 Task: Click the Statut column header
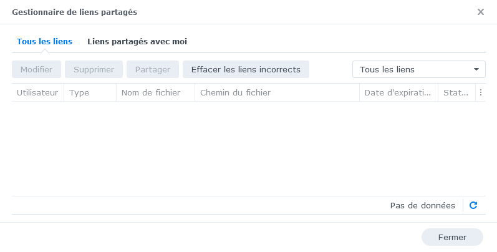(x=456, y=93)
